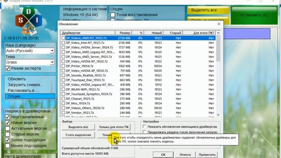Select row DP_Vendor_19123.7z
This screenshot has height=158, width=281.
tap(138, 112)
